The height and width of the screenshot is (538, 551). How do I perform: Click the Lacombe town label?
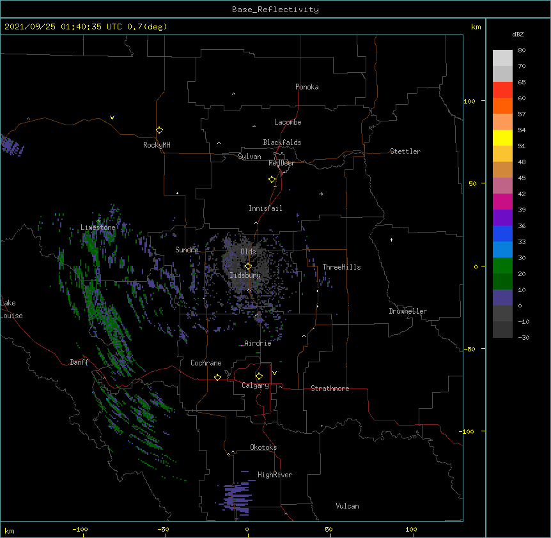coord(288,122)
